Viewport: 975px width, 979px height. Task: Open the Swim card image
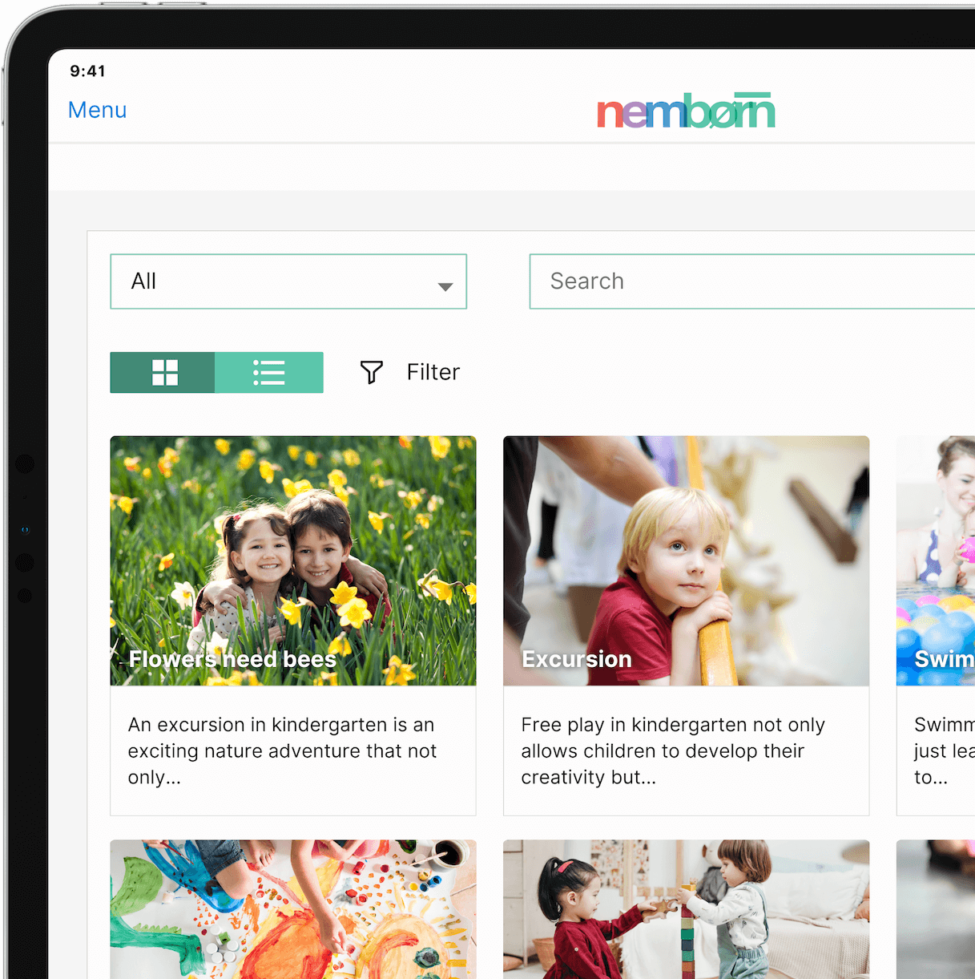click(x=936, y=560)
